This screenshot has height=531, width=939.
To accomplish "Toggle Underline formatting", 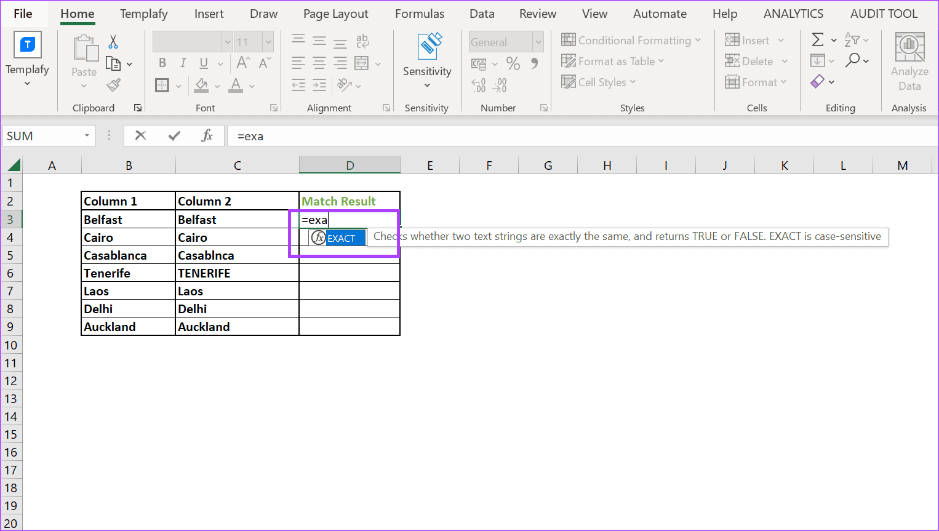I will 204,63.
